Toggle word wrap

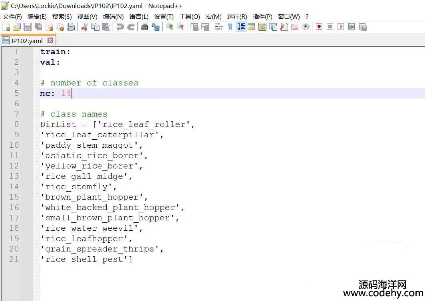pyautogui.click(x=219, y=27)
